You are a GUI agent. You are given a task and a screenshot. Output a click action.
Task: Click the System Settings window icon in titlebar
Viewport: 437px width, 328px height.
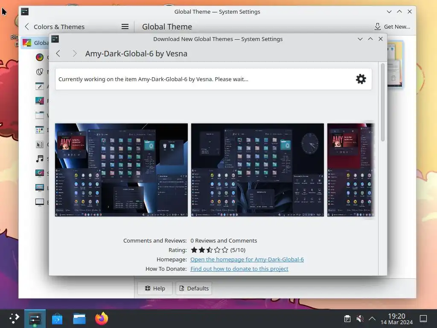(25, 12)
